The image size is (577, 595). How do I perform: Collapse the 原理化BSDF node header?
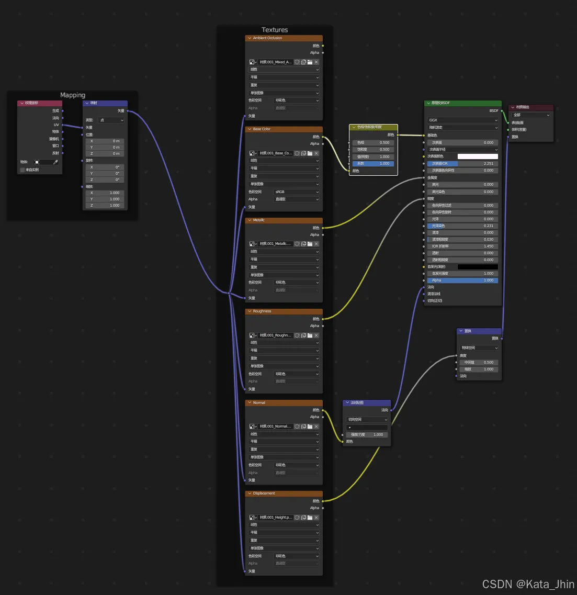[x=428, y=103]
